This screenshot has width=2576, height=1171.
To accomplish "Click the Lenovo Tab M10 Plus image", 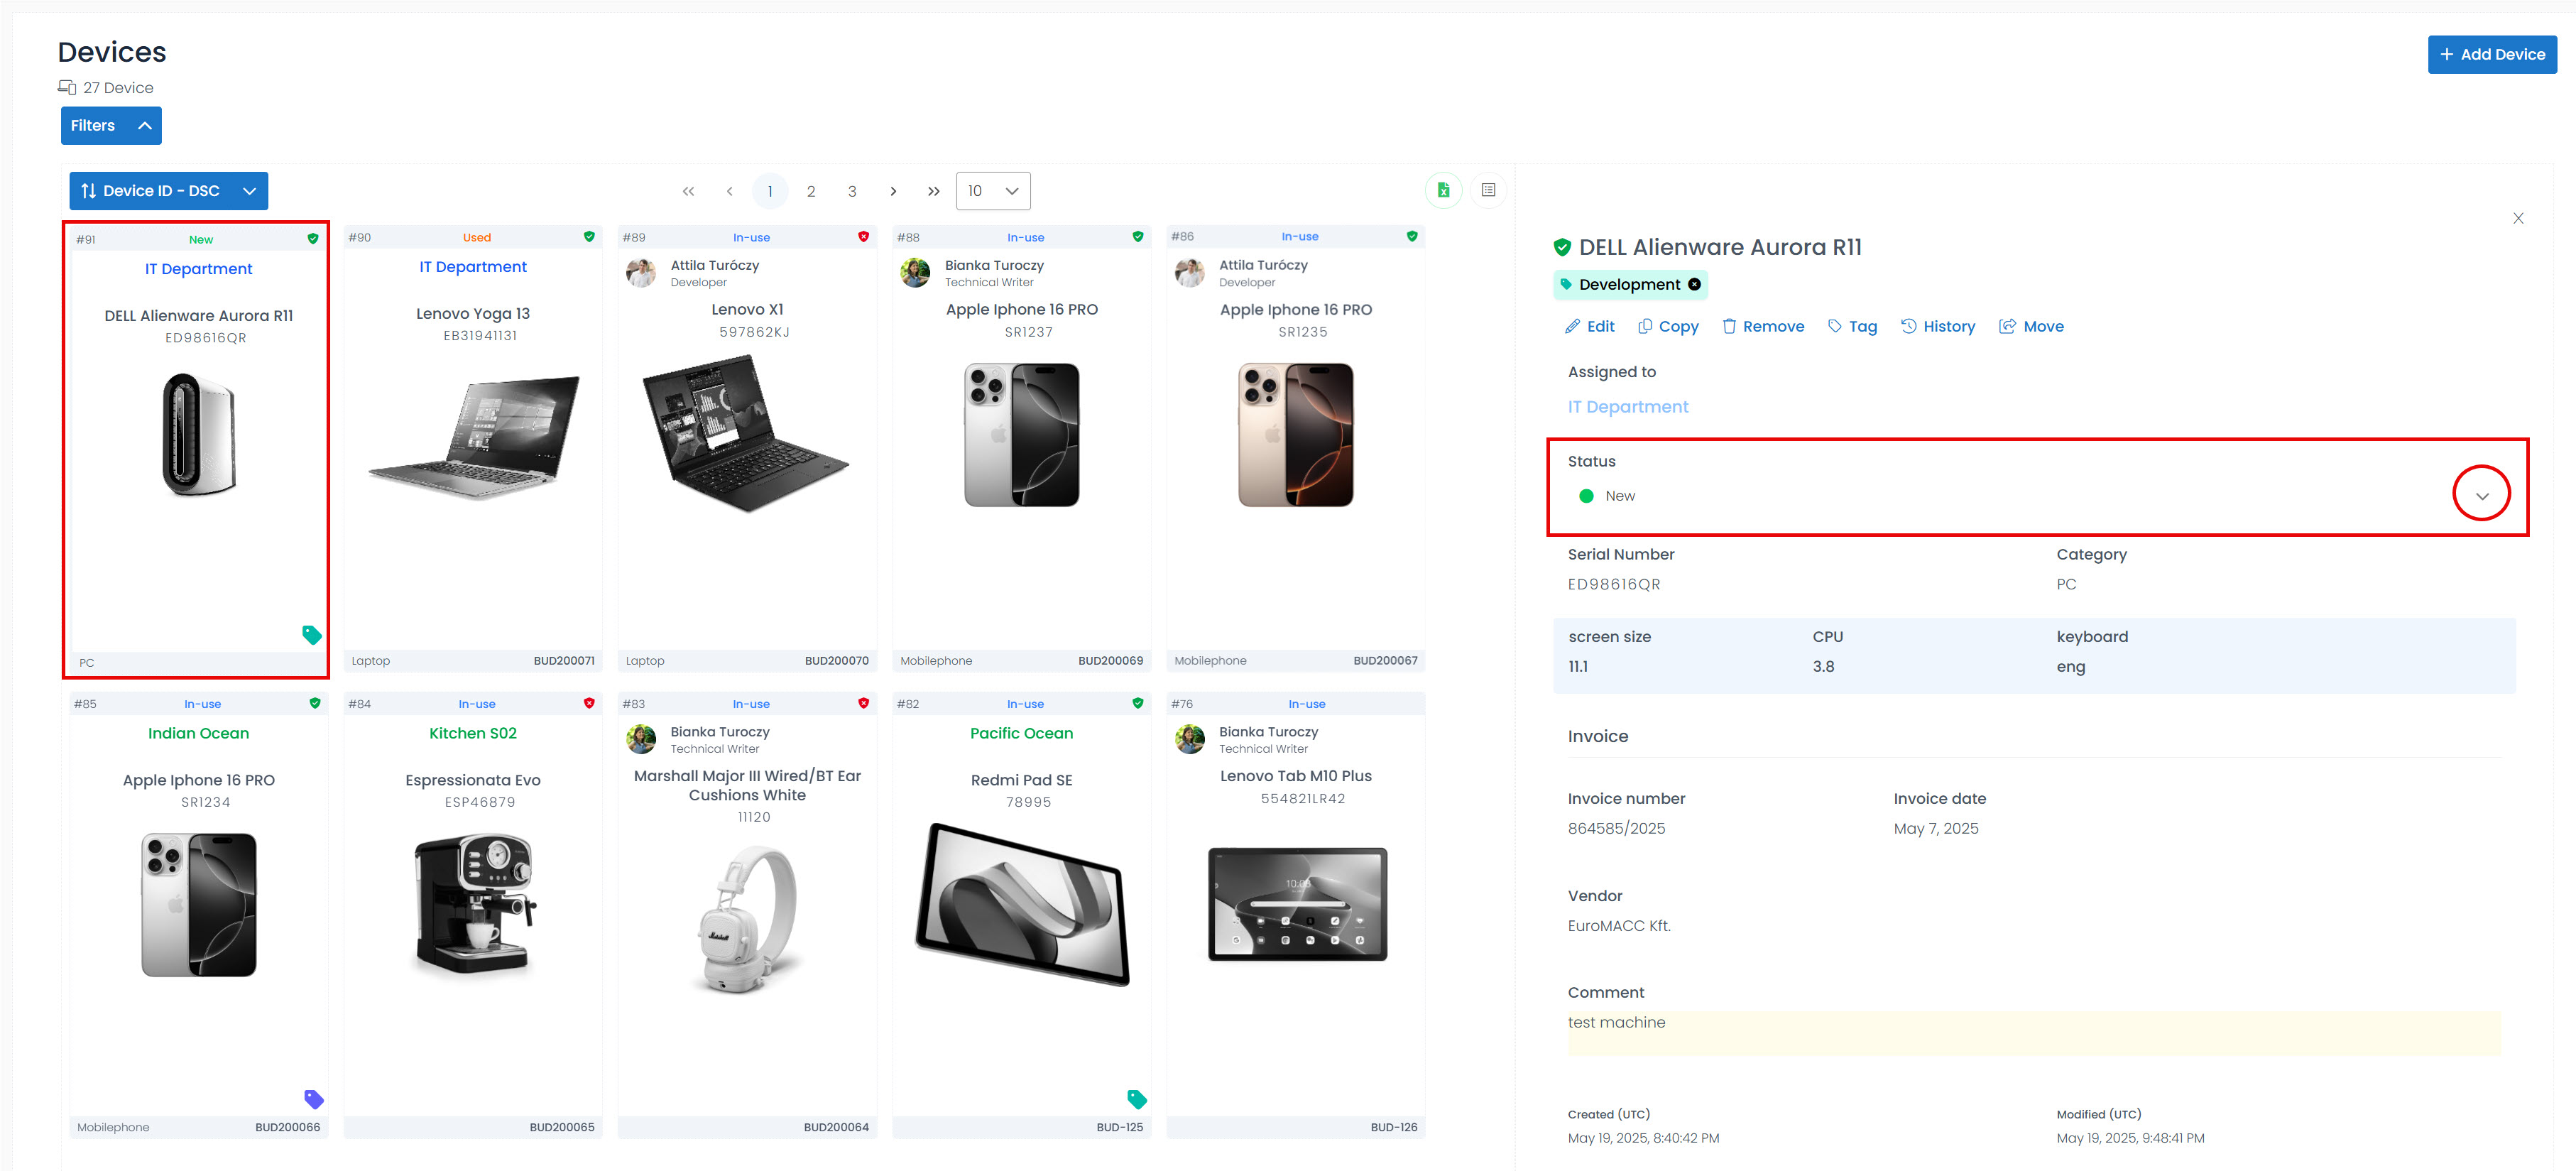I will [x=1297, y=904].
